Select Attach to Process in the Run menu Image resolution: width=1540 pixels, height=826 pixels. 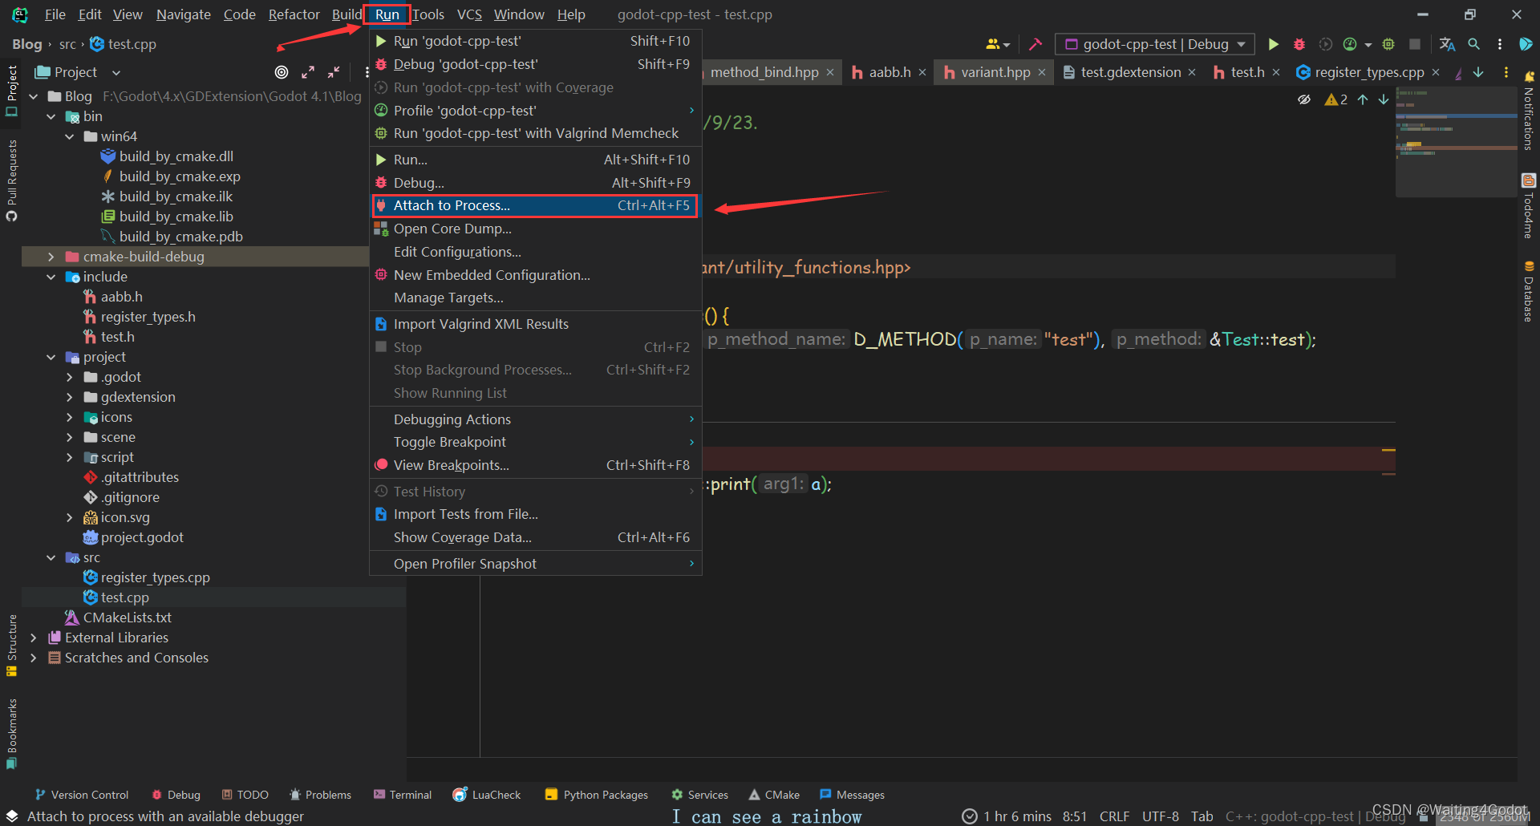tap(452, 205)
